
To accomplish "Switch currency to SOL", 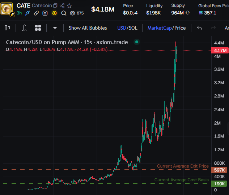I will point(133,28).
